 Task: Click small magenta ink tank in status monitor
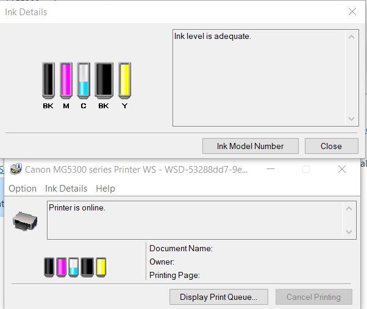pyautogui.click(x=62, y=267)
